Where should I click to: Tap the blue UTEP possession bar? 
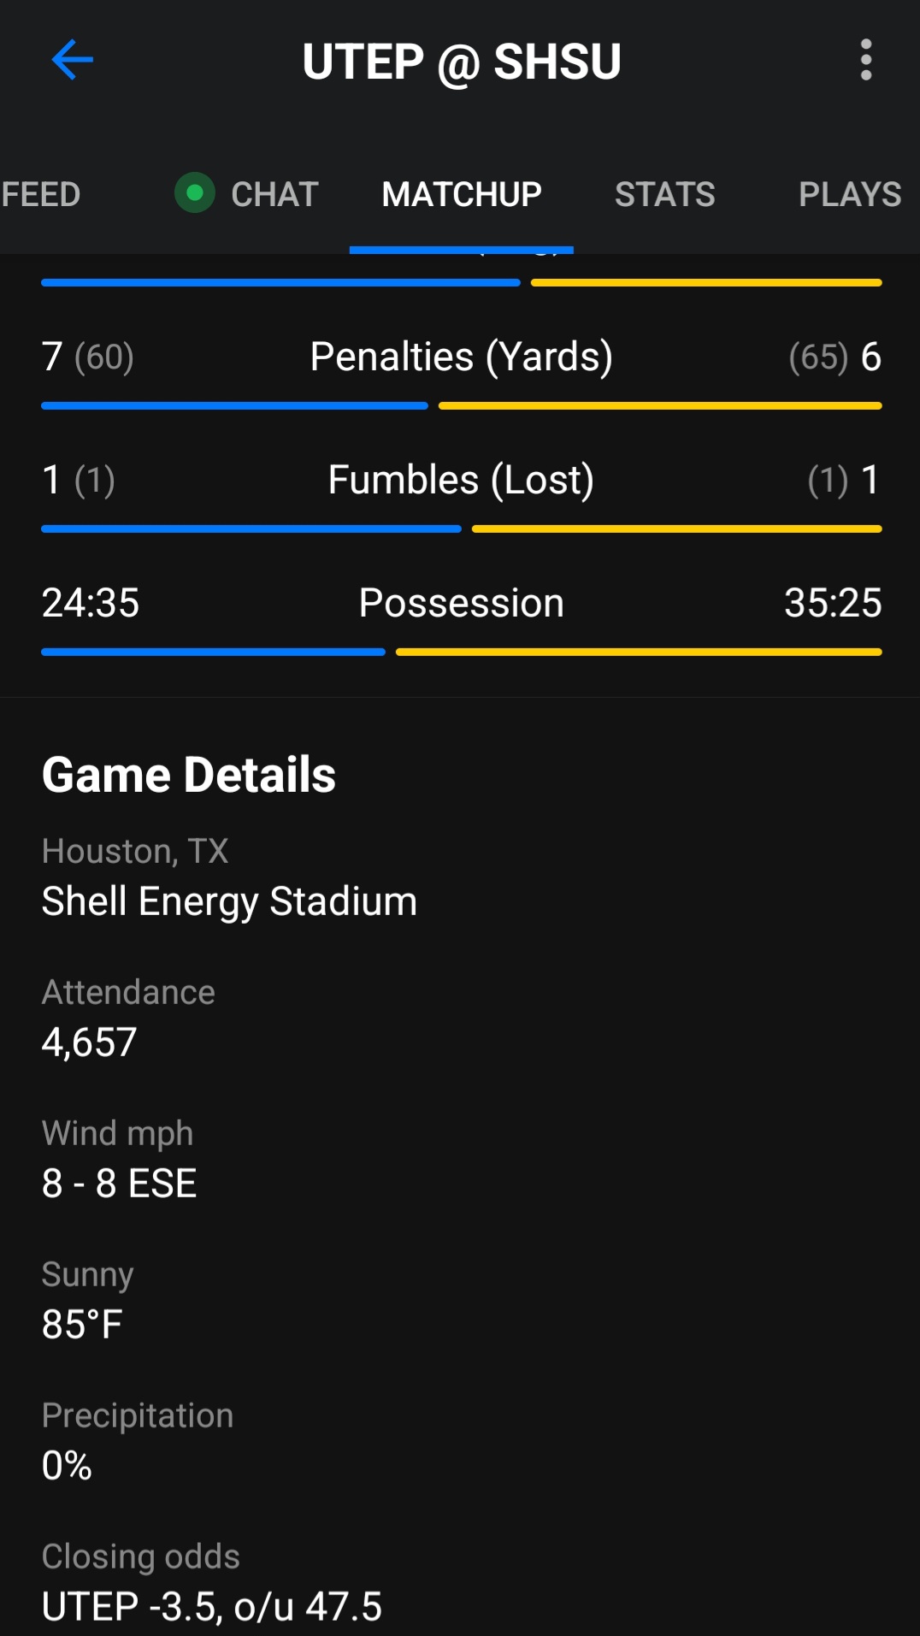pyautogui.click(x=213, y=653)
